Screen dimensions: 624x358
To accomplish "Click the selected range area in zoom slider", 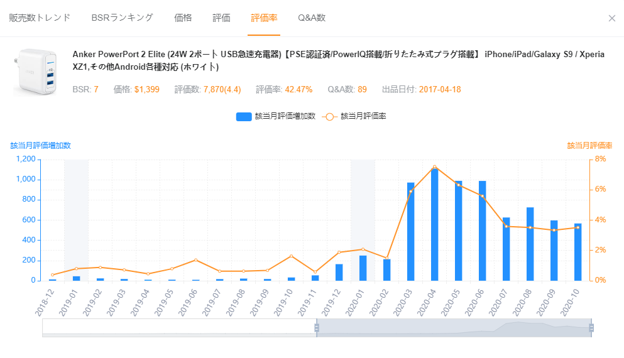I will (x=454, y=328).
